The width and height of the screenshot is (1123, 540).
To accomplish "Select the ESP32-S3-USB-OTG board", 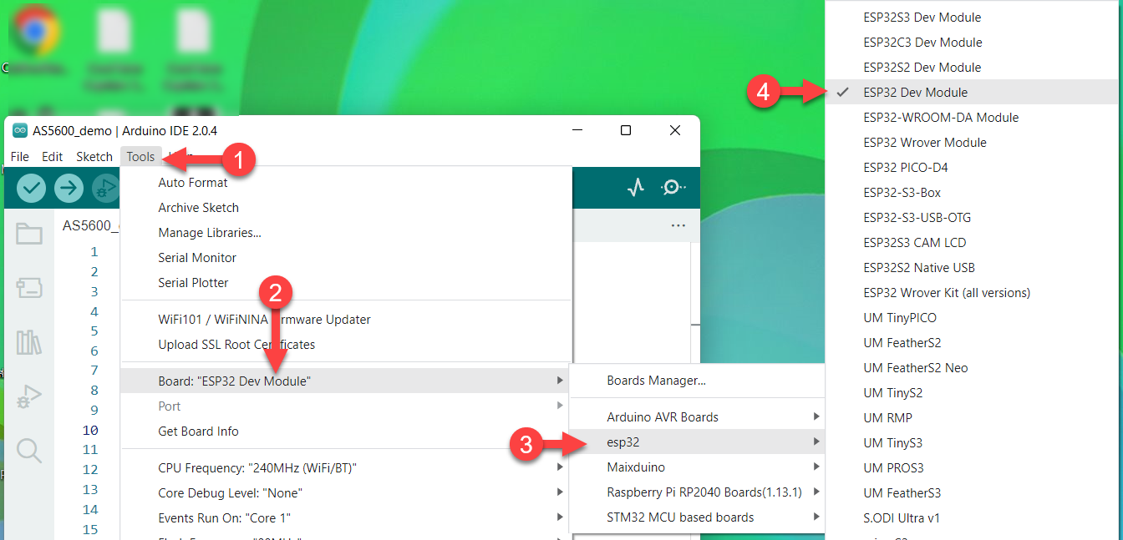I will pyautogui.click(x=973, y=218).
